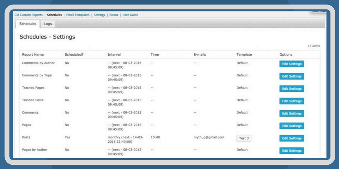
Task: Click the Scheduled? column header
Action: tap(74, 54)
